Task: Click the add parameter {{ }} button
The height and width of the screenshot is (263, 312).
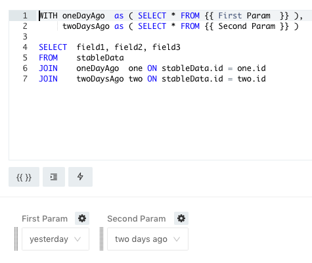Action: (x=24, y=177)
